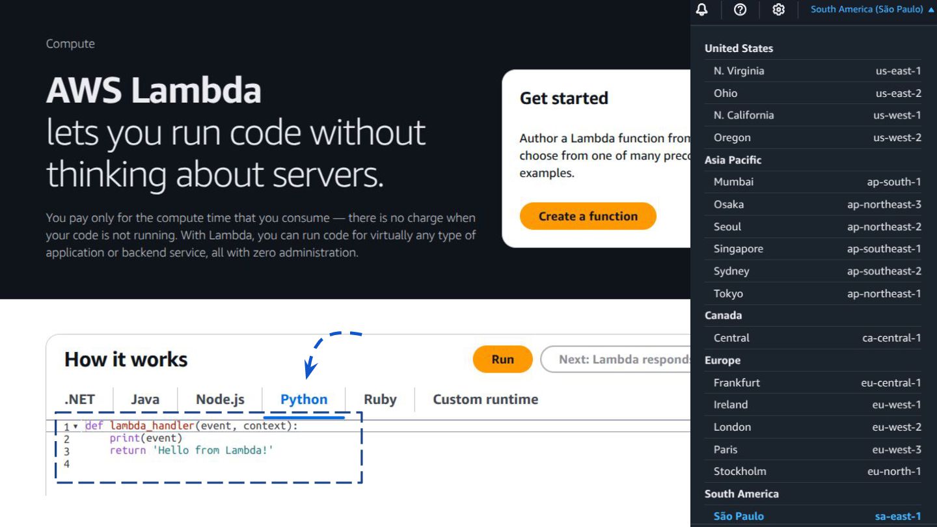This screenshot has height=527, width=937.
Task: Click the Next: Lambda responds button
Action: coord(616,359)
